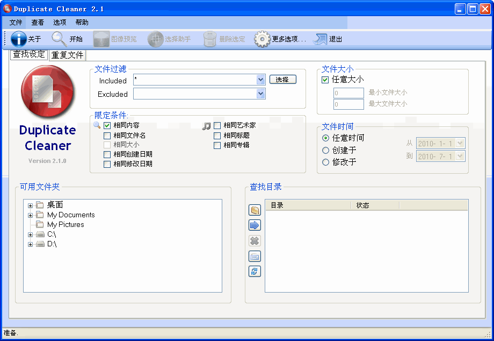This screenshot has height=341, width=494.
Task: Click the blue arrow add-folder button
Action: 255,225
